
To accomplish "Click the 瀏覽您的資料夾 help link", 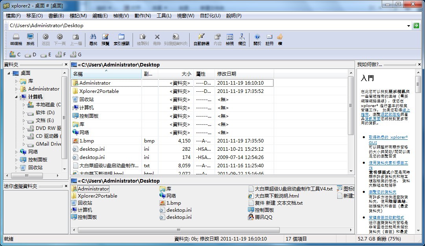I will pyautogui.click(x=382, y=192).
